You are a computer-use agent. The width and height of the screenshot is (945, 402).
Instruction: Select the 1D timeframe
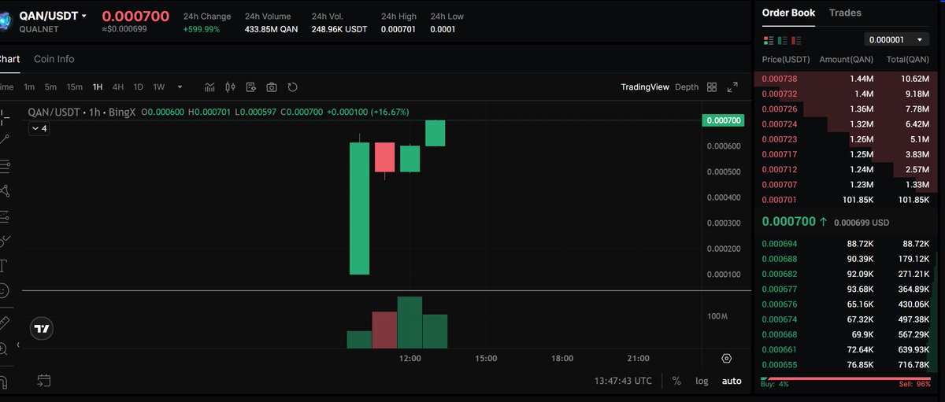tap(139, 87)
